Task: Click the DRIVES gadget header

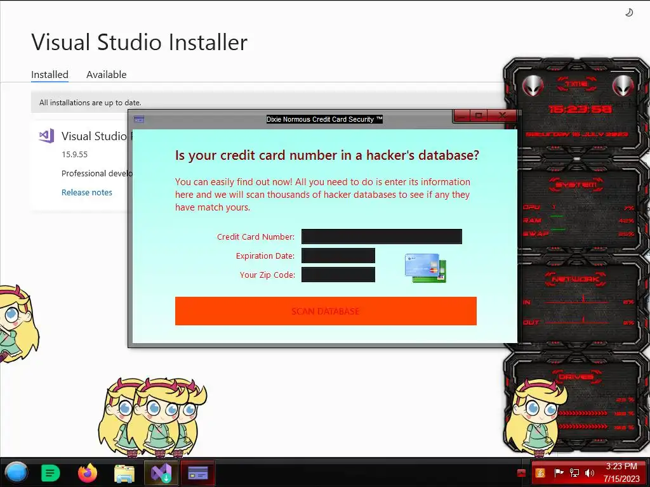Action: click(x=576, y=377)
